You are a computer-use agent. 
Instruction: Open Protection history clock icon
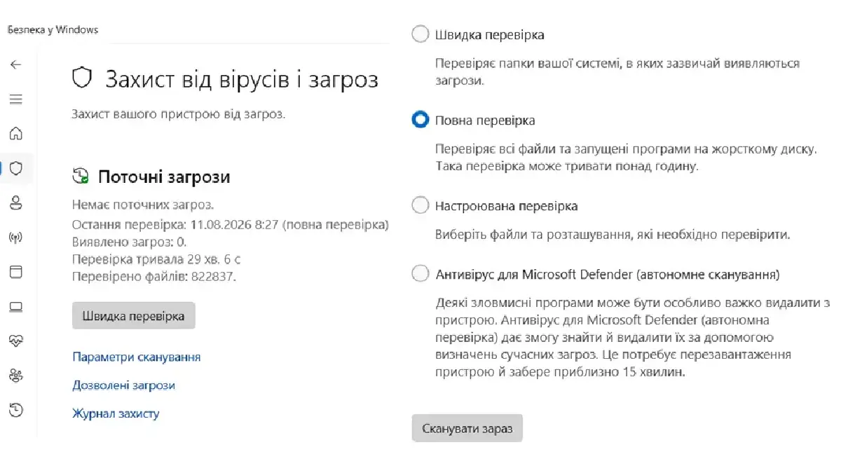click(16, 409)
